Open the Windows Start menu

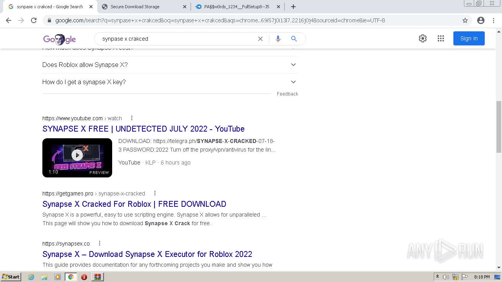click(11, 277)
